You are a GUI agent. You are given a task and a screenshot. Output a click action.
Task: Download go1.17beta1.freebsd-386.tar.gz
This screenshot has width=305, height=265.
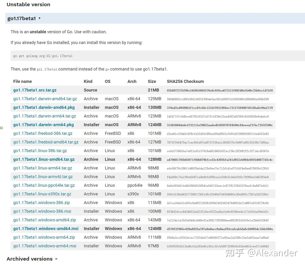click(x=43, y=133)
